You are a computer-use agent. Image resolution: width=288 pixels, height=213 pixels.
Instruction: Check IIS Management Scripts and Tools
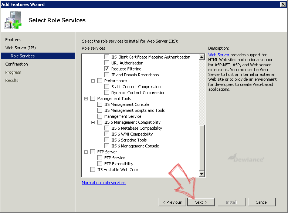coord(99,110)
